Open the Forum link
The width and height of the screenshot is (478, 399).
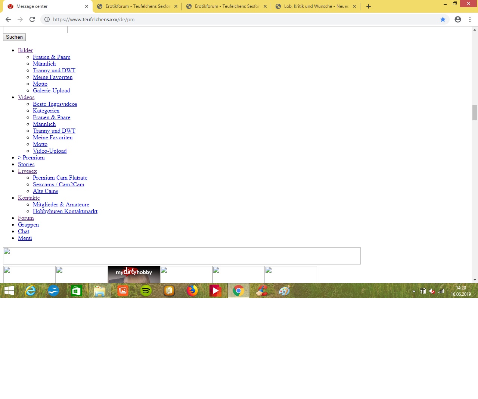pyautogui.click(x=26, y=218)
